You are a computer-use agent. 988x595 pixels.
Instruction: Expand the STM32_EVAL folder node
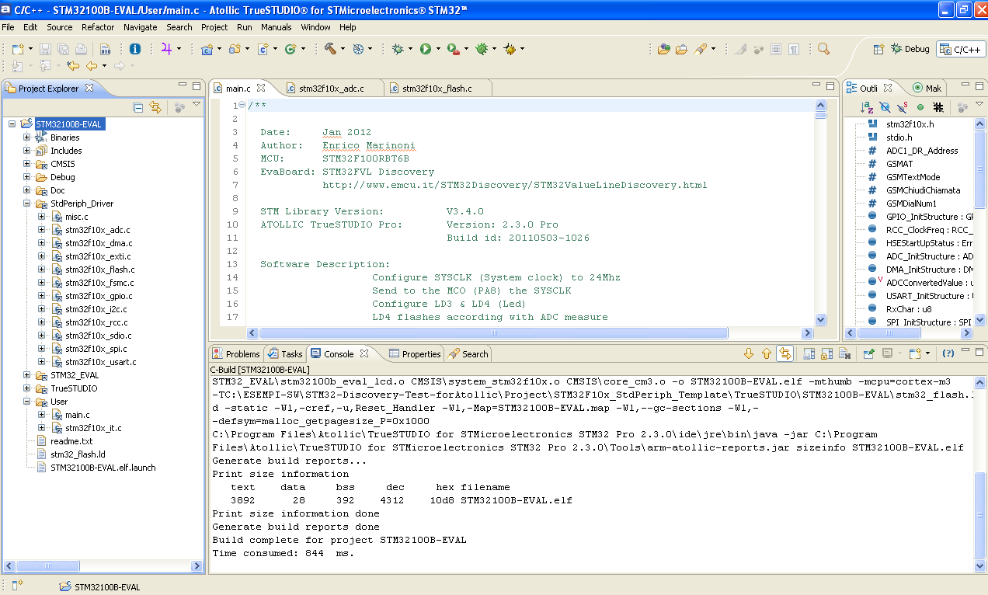(27, 375)
